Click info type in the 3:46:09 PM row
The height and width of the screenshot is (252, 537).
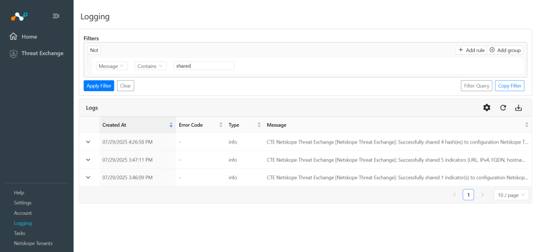233,178
